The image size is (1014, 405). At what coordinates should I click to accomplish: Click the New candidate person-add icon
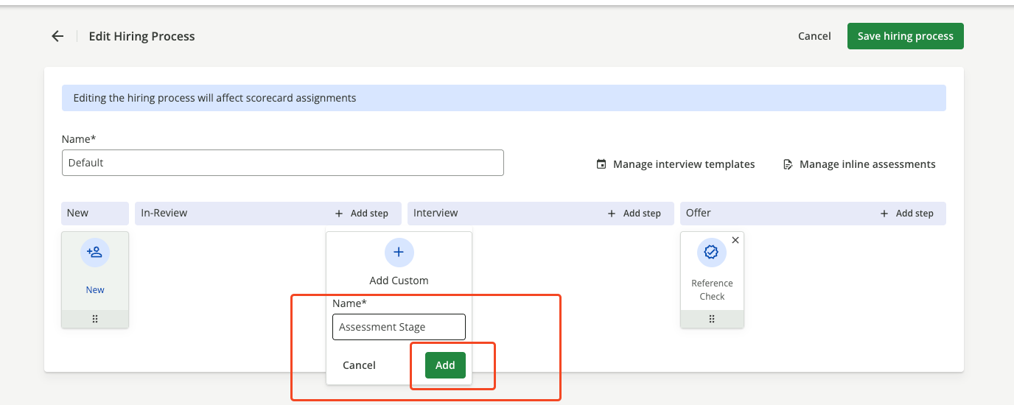point(95,253)
